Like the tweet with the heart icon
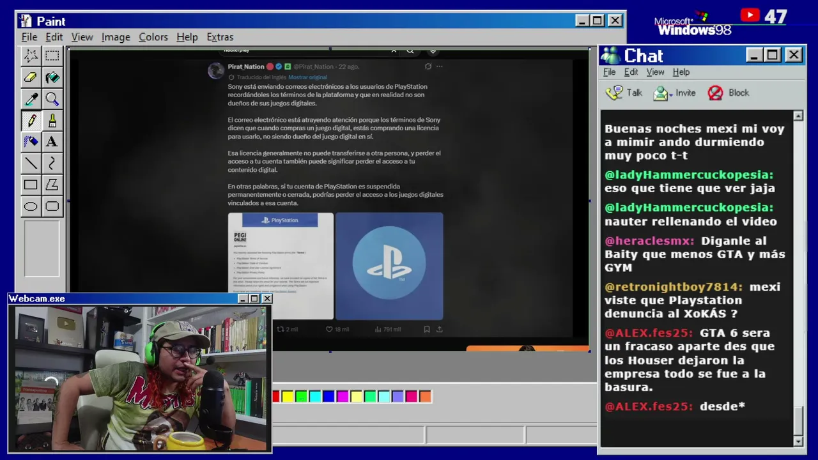This screenshot has width=818, height=460. tap(330, 329)
